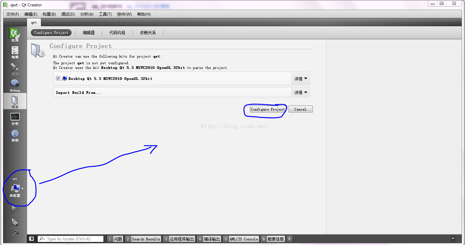Open output pane selector arrows in status bar
The width and height of the screenshot is (465, 245).
pyautogui.click(x=289, y=239)
